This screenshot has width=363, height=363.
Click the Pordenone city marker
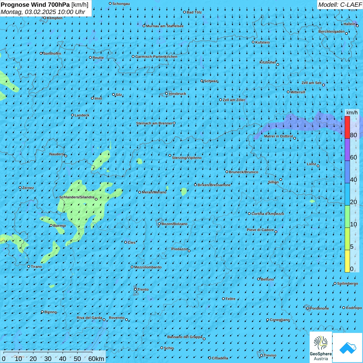click(308, 308)
